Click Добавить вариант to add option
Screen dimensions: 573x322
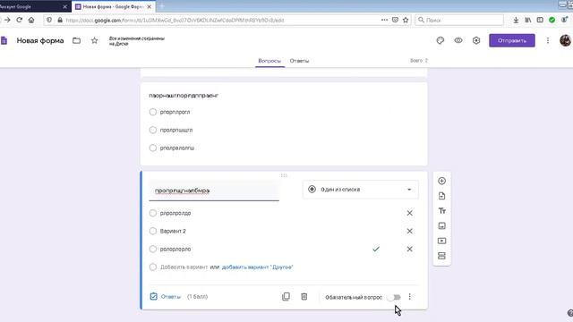click(184, 267)
